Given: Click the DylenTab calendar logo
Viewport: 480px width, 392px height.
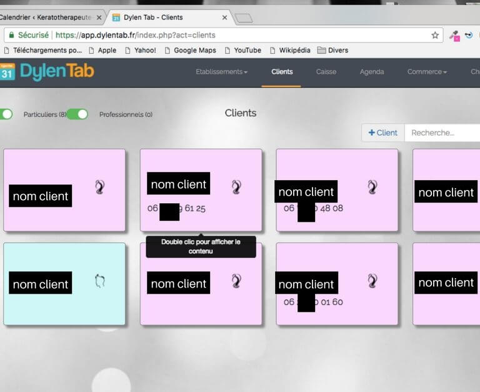Looking at the screenshot, I should point(7,72).
